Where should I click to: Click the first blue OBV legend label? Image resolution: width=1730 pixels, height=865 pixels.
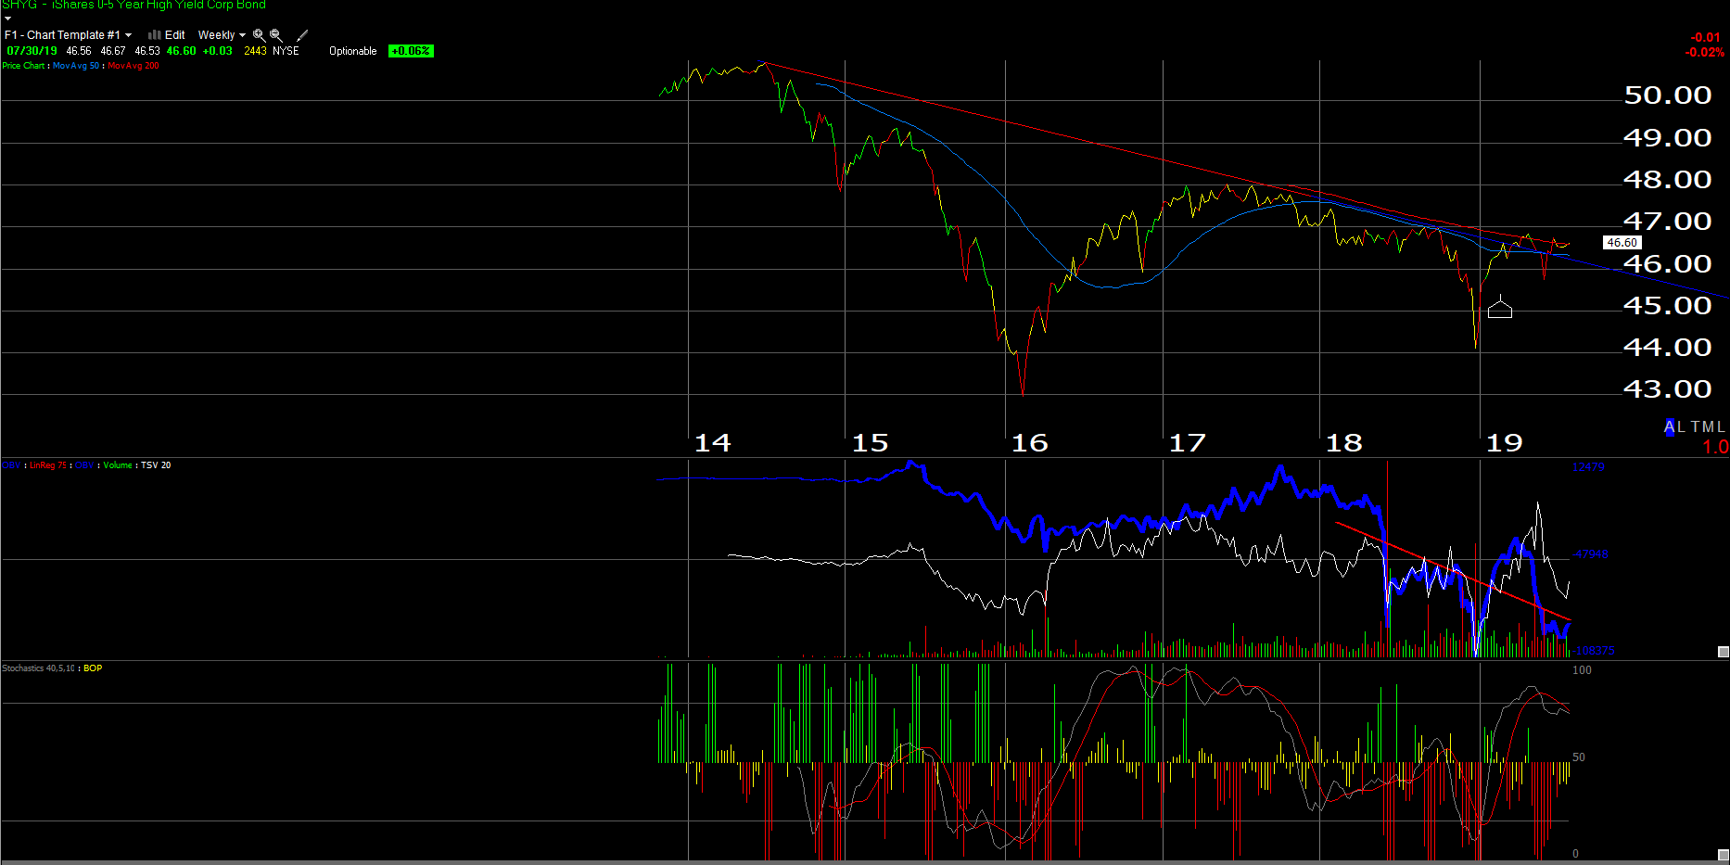coord(11,465)
